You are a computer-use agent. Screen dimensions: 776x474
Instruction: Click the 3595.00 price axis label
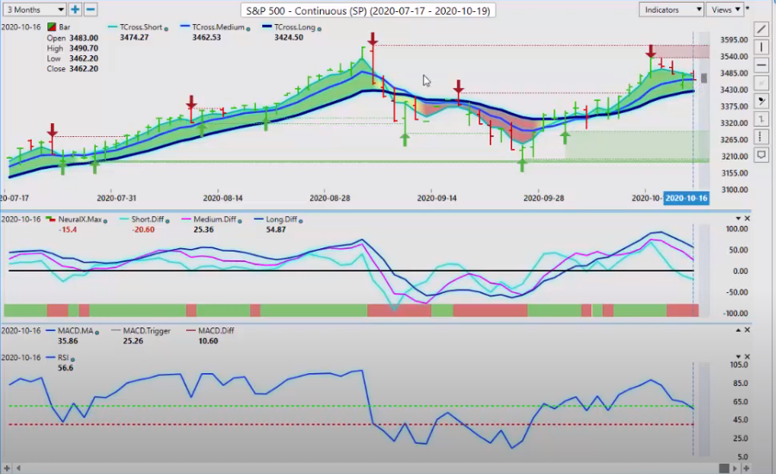(734, 40)
